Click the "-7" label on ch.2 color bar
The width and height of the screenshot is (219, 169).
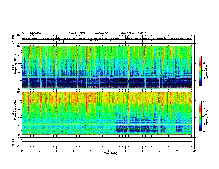coord(204,131)
